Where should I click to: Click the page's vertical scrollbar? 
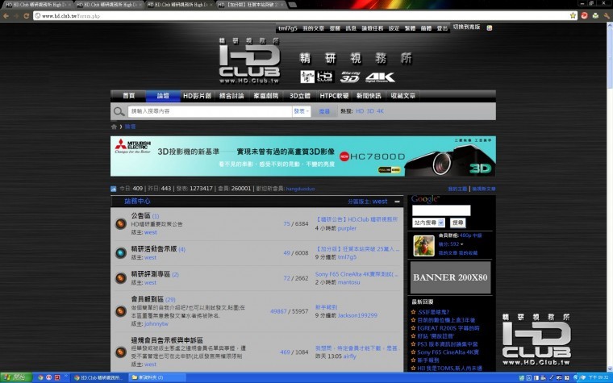(610, 195)
